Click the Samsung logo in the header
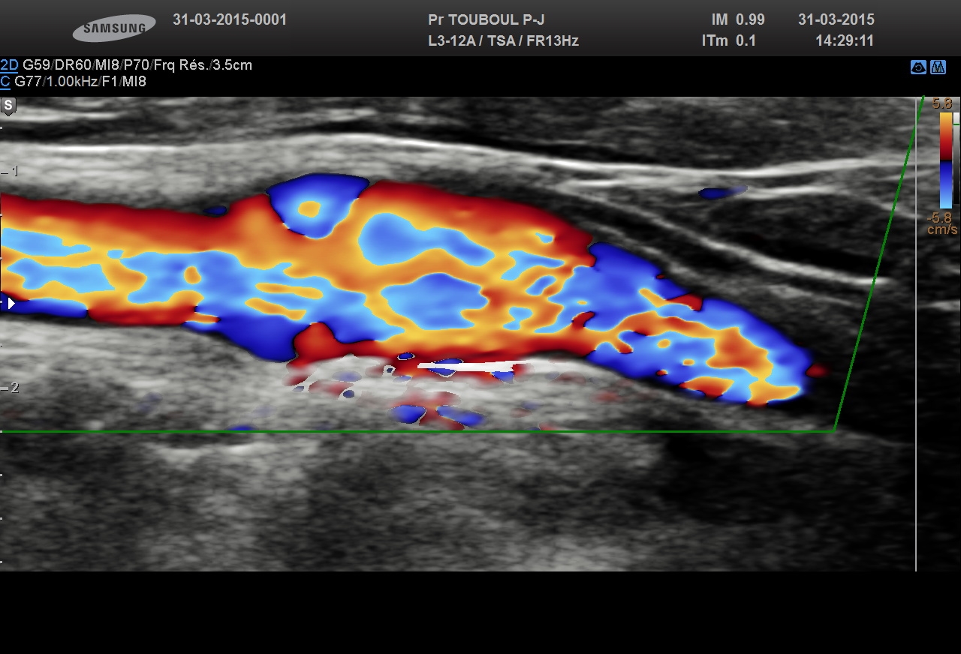Viewport: 961px width, 654px height. [114, 28]
